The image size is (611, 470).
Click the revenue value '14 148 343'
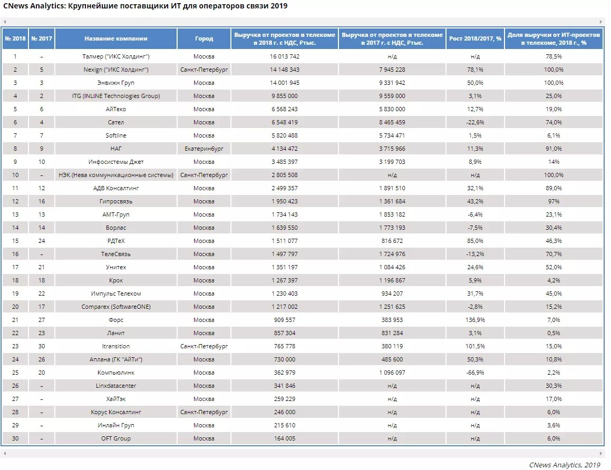(285, 70)
